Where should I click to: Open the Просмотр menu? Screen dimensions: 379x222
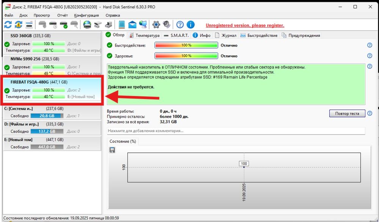click(42, 15)
